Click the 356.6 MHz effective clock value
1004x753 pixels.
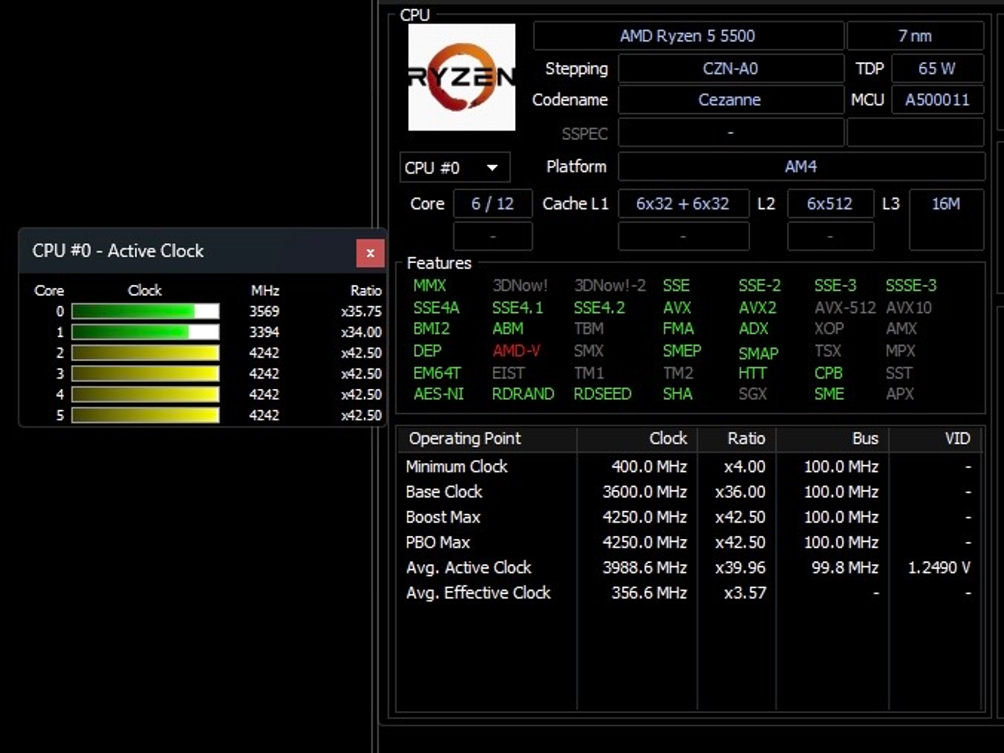tap(649, 593)
